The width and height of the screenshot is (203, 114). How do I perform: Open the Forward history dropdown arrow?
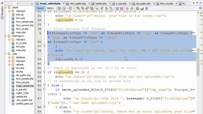74,8
